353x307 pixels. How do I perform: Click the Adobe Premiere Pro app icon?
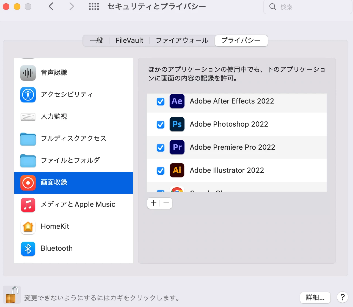tap(177, 147)
